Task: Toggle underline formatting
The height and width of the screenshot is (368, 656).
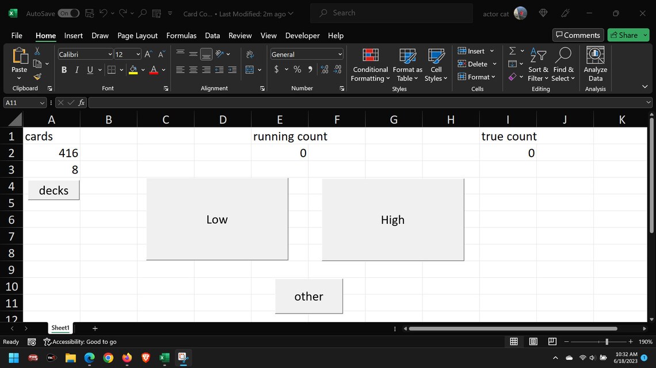Action: (x=89, y=69)
